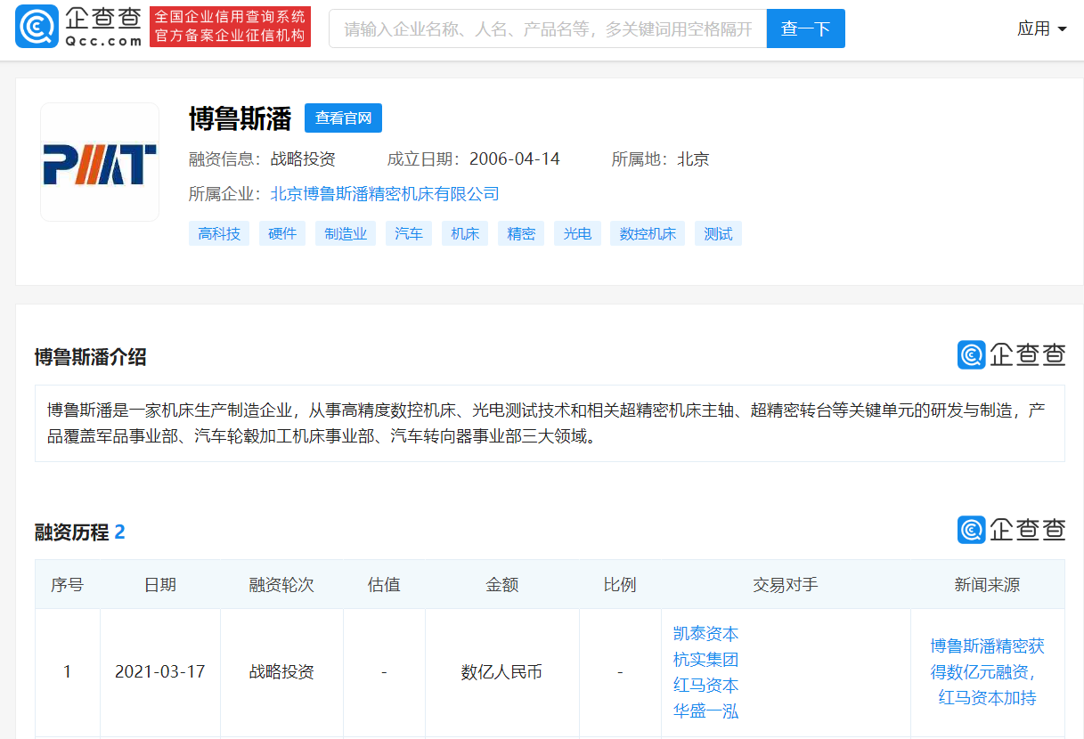Viewport: 1084px width, 739px height.
Task: Select the 测试 tag
Action: pos(718,233)
